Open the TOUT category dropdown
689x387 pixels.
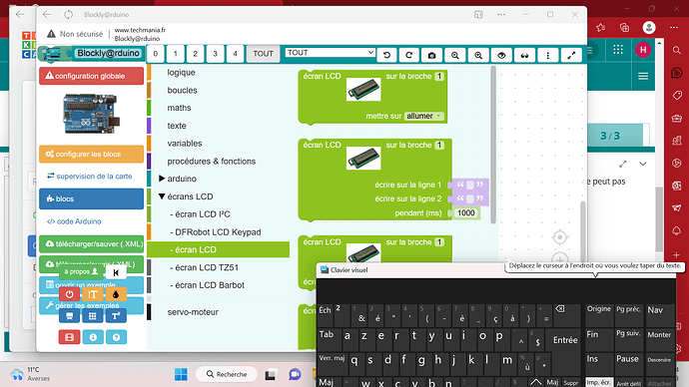(x=330, y=53)
